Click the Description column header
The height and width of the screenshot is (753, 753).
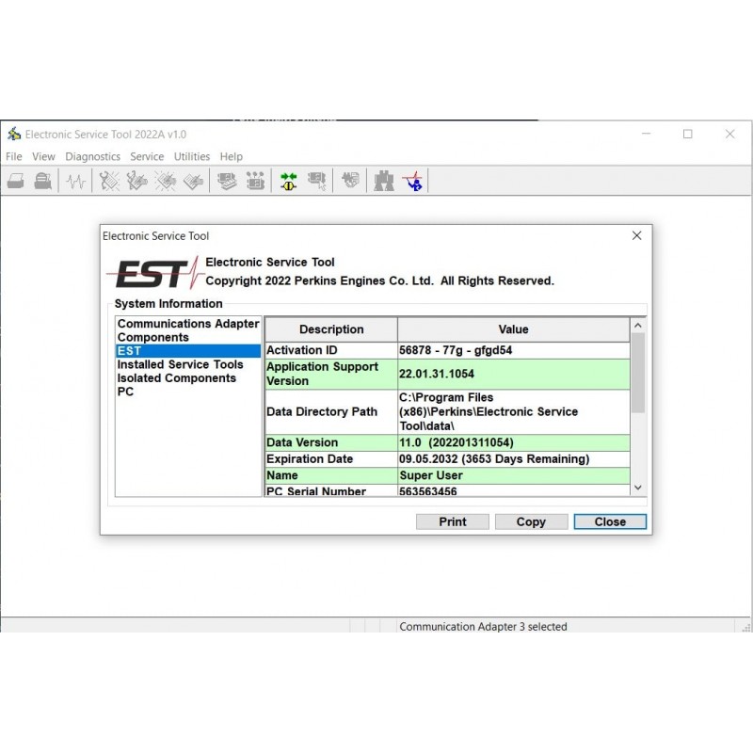coord(331,329)
